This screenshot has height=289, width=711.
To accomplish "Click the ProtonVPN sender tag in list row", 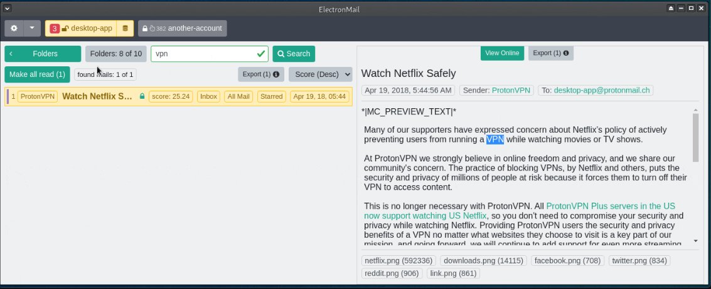I will [38, 96].
